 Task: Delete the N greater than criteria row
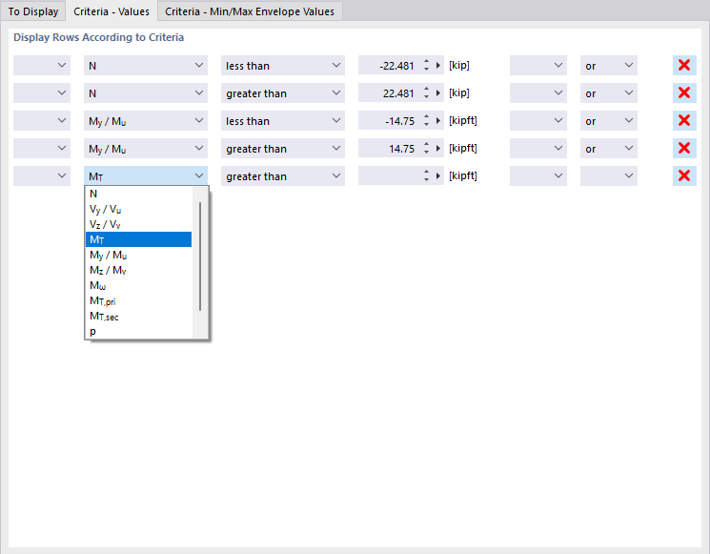click(x=684, y=92)
